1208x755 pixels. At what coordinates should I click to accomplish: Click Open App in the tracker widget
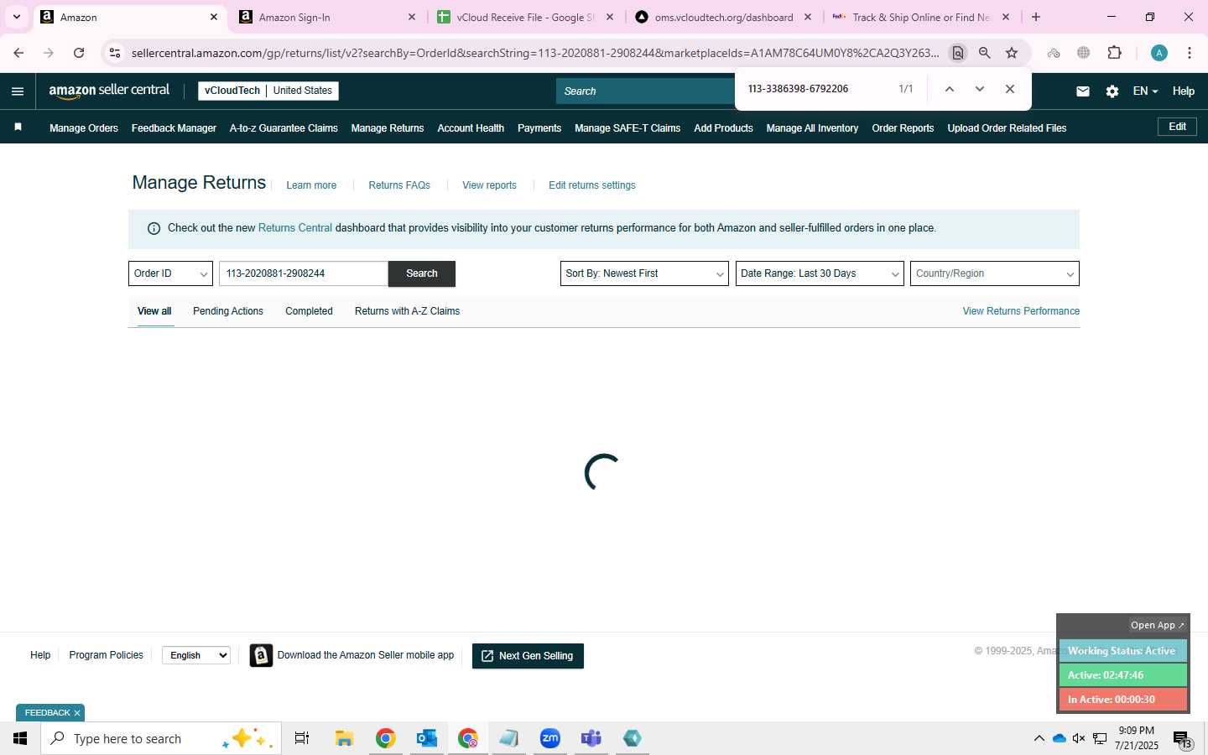[x=1158, y=625]
